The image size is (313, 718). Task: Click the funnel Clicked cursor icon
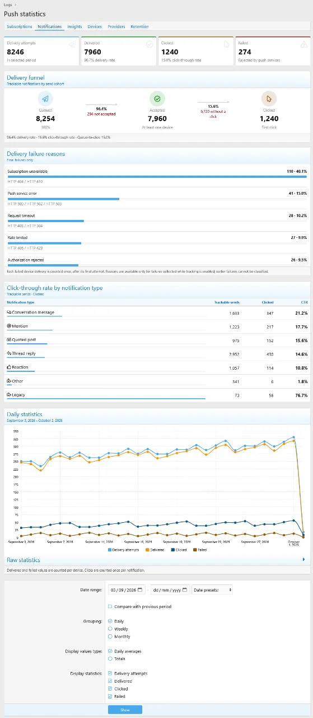point(269,99)
